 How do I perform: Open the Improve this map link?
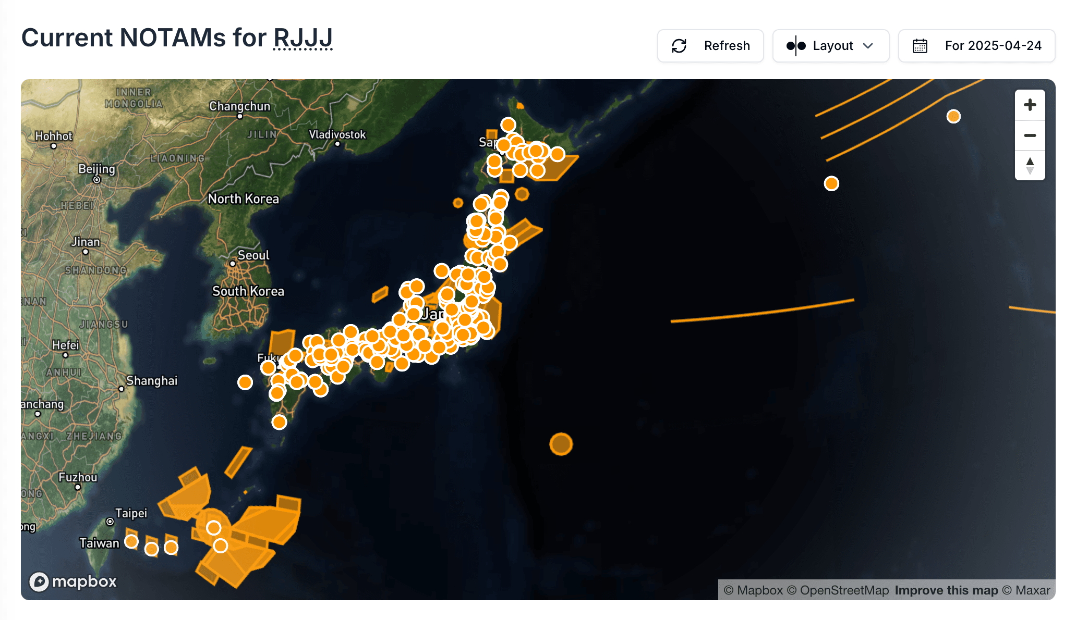coord(946,590)
